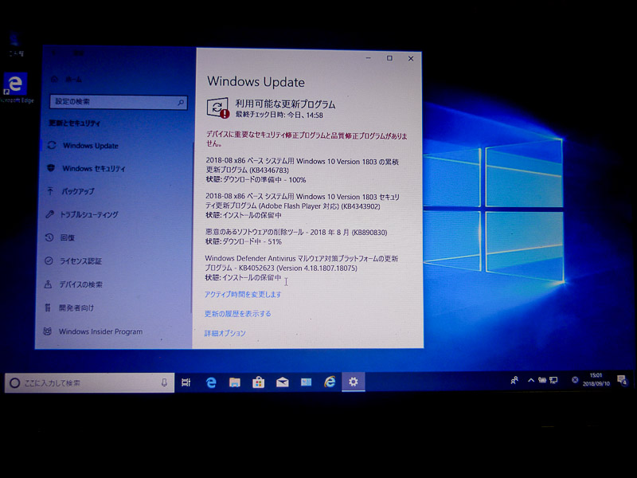This screenshot has width=637, height=478.
Task: Open アクティブ時間を変更します link
Action: (x=243, y=294)
